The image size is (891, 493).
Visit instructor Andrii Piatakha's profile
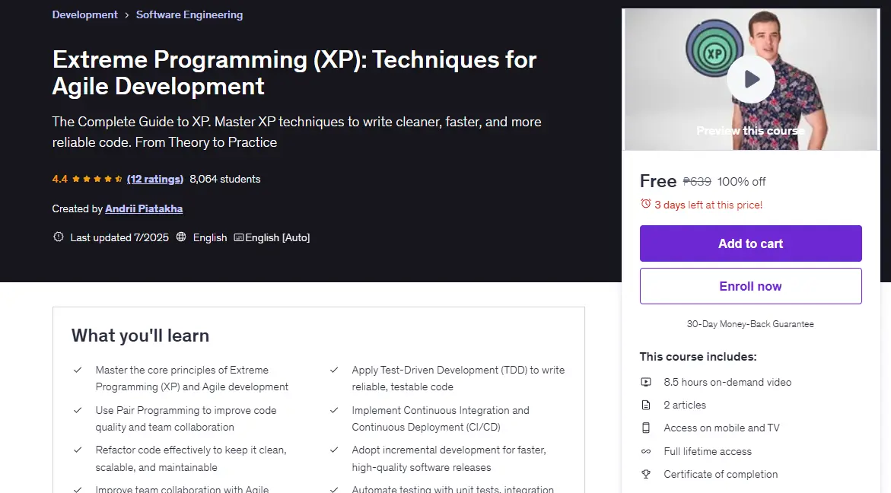pyautogui.click(x=144, y=208)
